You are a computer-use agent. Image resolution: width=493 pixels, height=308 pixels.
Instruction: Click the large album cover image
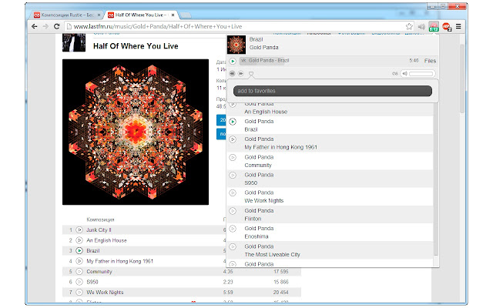[x=136, y=132]
